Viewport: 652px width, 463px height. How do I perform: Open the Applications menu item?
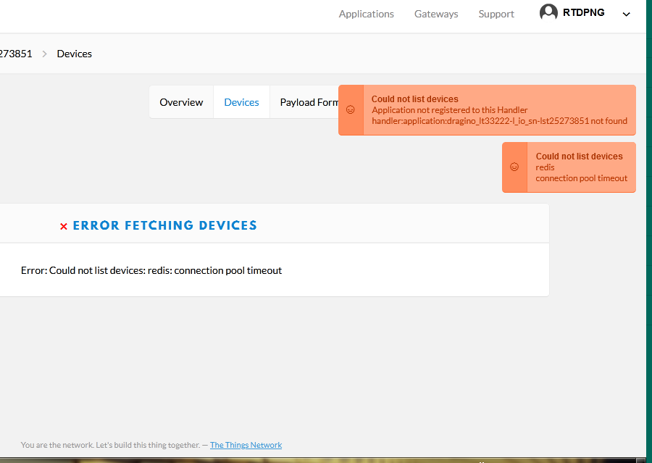pos(366,14)
